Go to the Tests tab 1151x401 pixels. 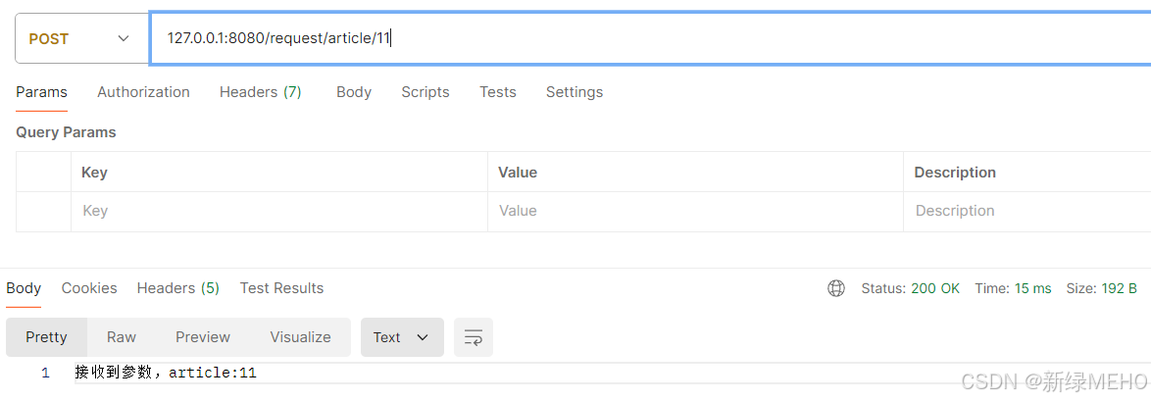pyautogui.click(x=498, y=92)
